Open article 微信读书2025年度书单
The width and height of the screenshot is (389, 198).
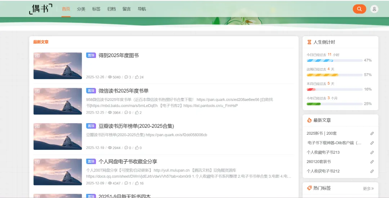[x=123, y=91]
